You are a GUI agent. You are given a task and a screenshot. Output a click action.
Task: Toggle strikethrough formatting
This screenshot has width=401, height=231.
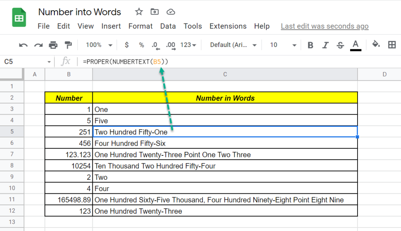point(340,45)
